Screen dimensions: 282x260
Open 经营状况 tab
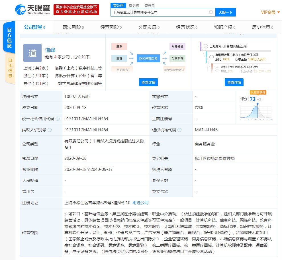click(187, 27)
